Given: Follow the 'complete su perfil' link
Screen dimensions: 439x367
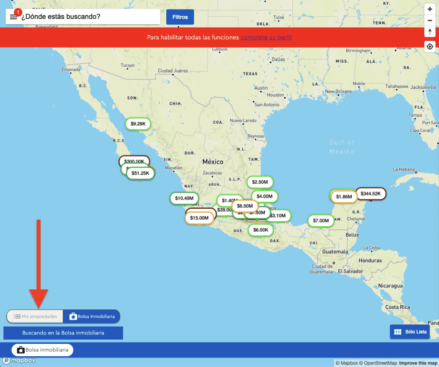Looking at the screenshot, I should coord(266,37).
